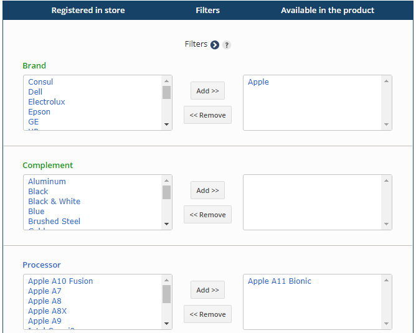Select Electrolux in Brand list
The height and width of the screenshot is (333, 416).
(x=47, y=102)
